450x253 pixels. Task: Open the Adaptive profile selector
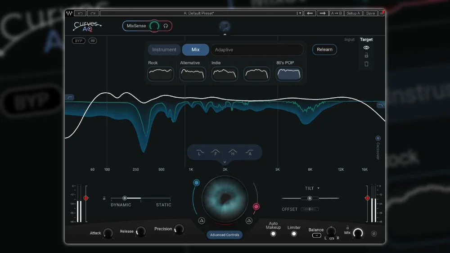click(x=257, y=50)
